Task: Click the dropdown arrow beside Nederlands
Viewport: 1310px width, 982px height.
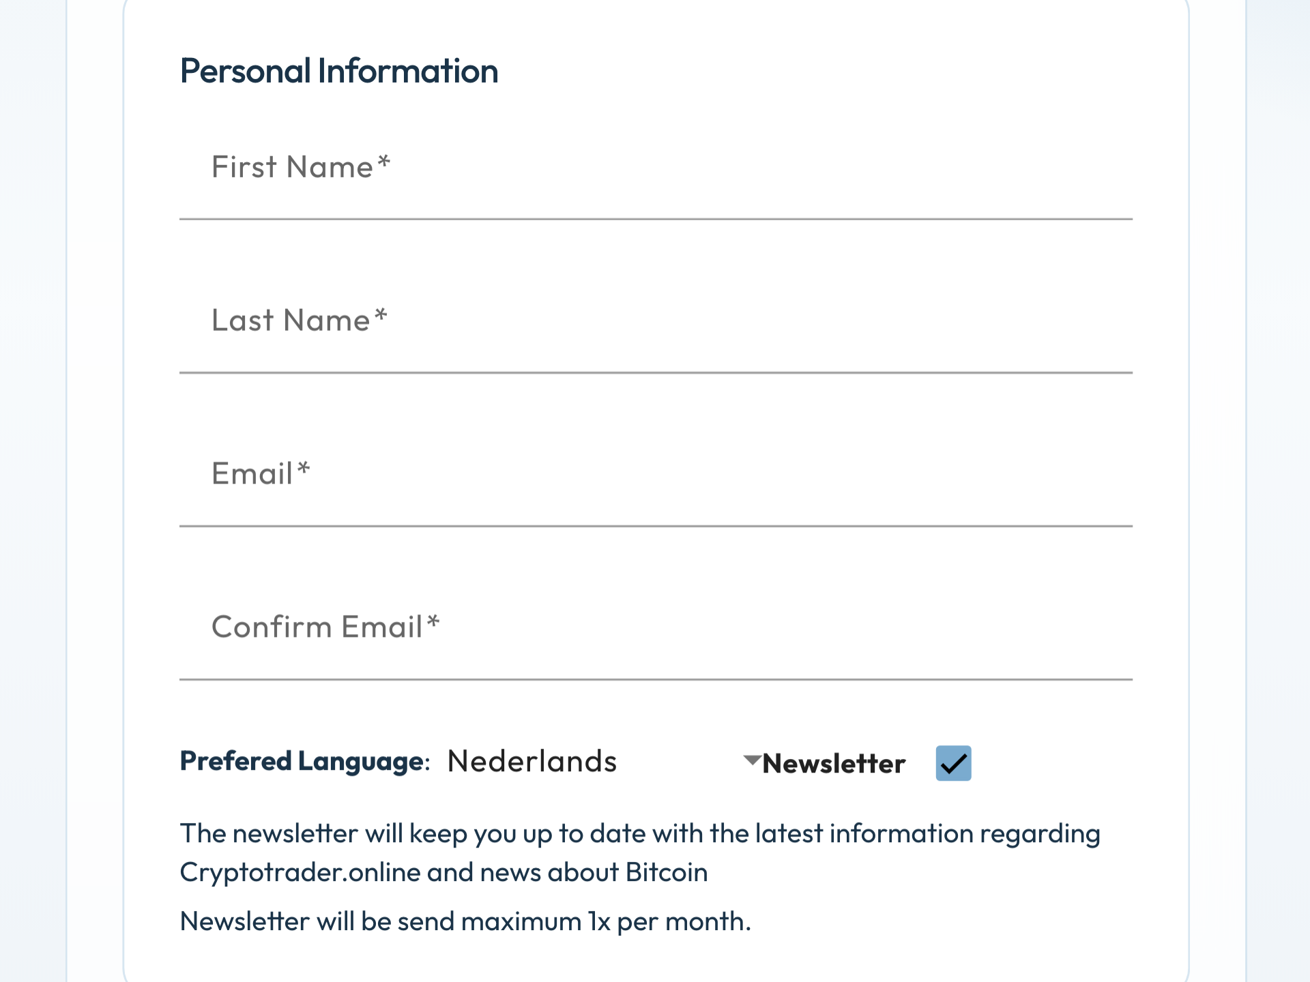Action: (x=752, y=760)
